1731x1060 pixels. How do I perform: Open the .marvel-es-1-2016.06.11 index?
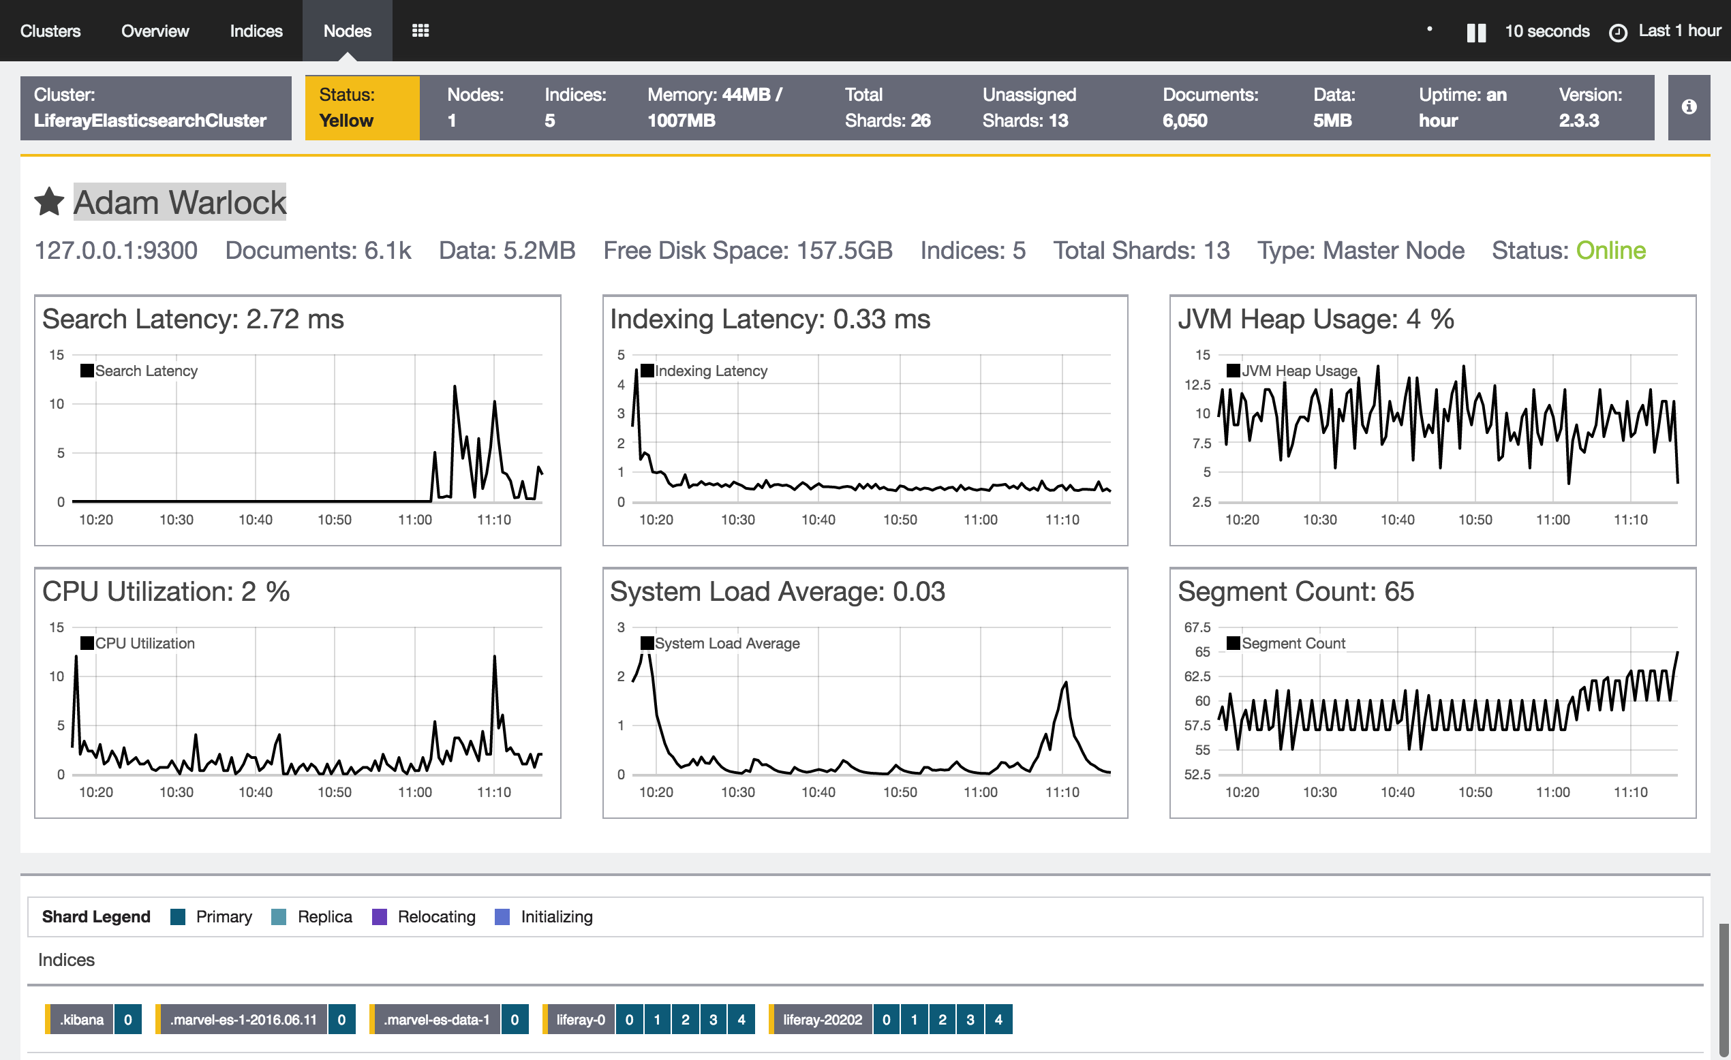click(x=243, y=1019)
